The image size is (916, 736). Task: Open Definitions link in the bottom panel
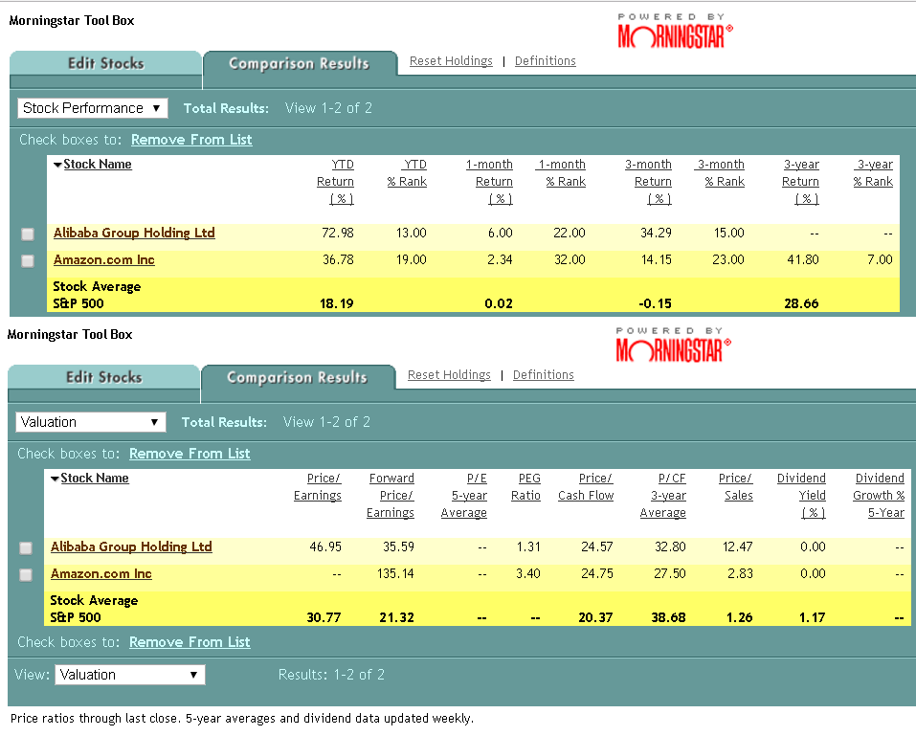(544, 374)
